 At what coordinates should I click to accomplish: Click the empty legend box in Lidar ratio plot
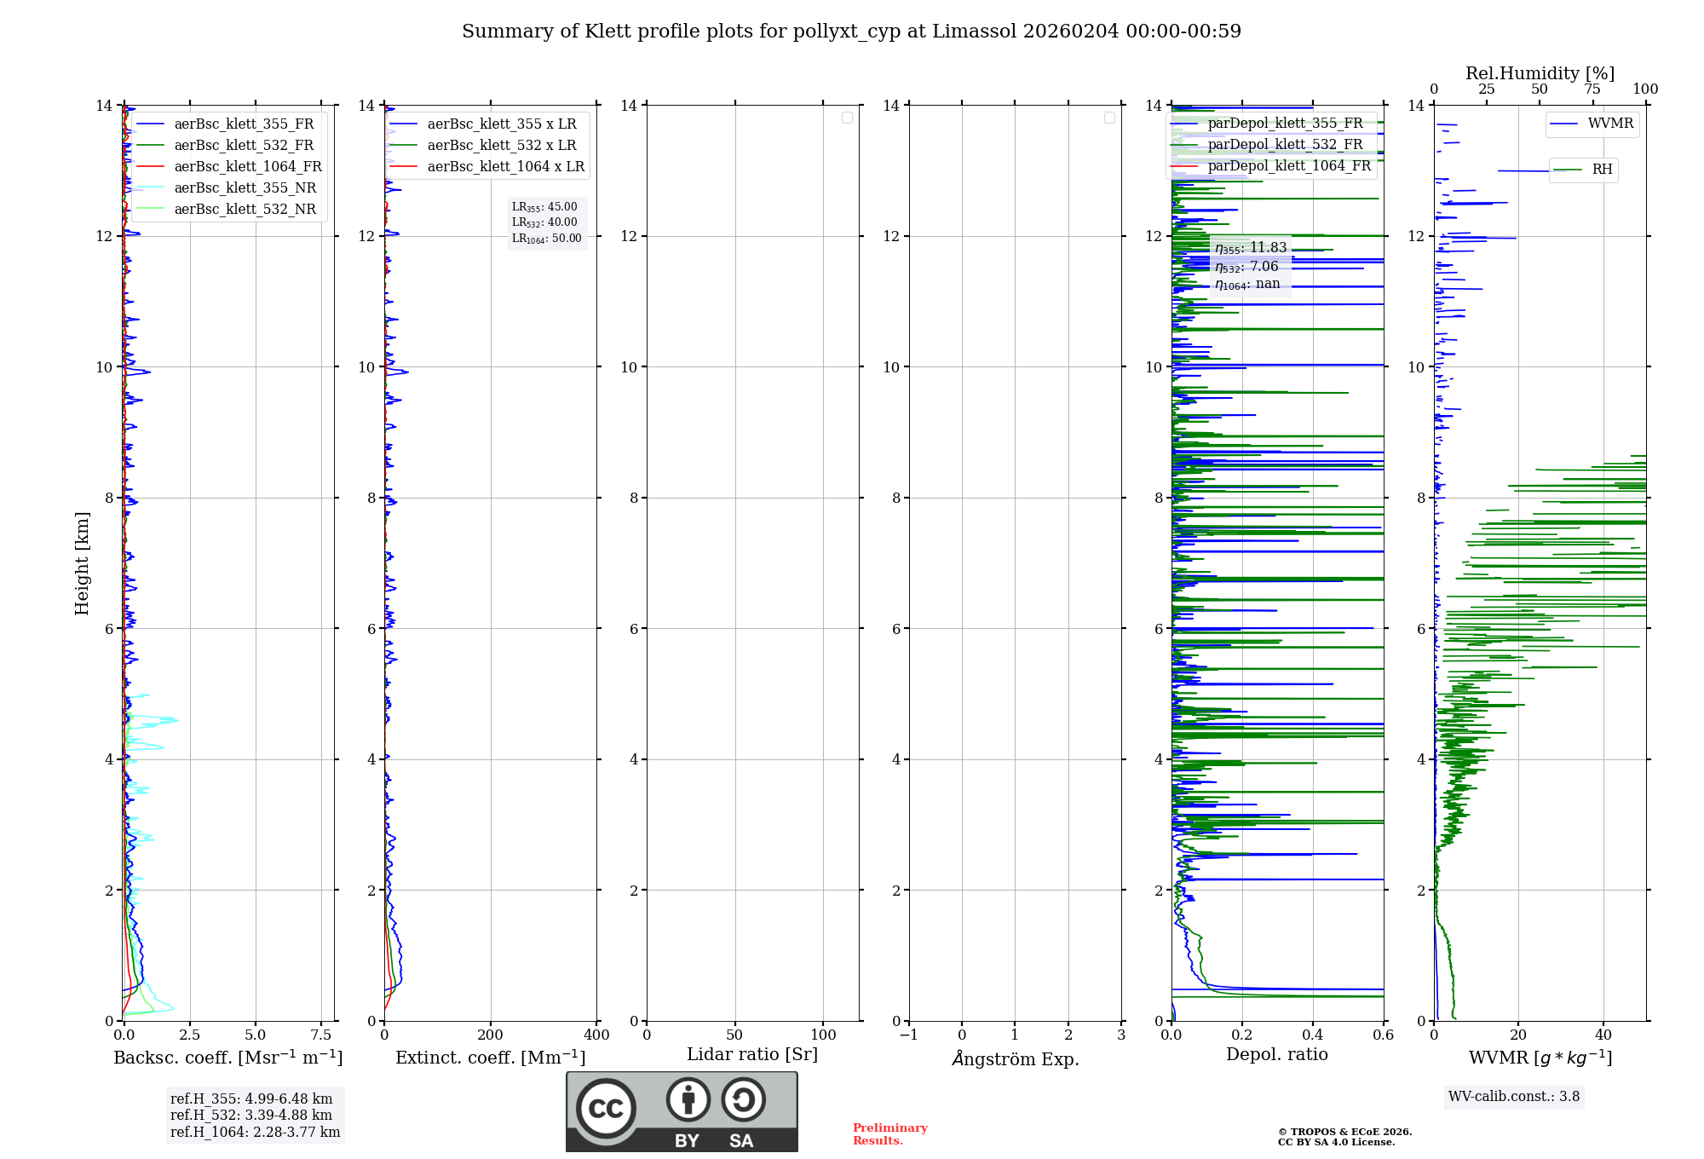click(847, 118)
